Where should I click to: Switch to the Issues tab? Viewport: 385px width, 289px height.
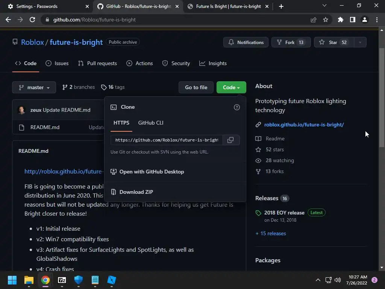tap(57, 63)
